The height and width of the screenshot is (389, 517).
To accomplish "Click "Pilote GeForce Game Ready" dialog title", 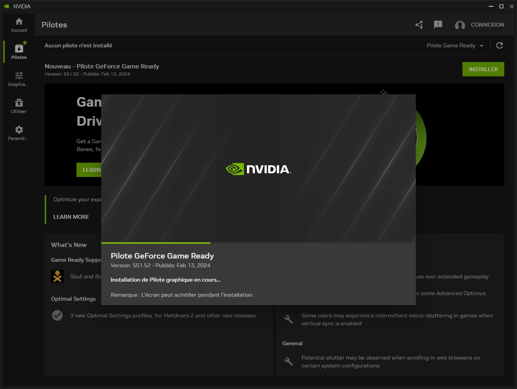I will point(162,256).
